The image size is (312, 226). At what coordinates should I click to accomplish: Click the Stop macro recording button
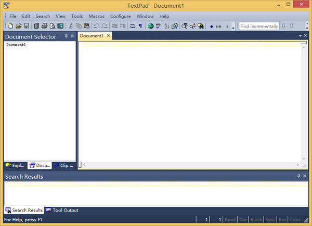(218, 26)
